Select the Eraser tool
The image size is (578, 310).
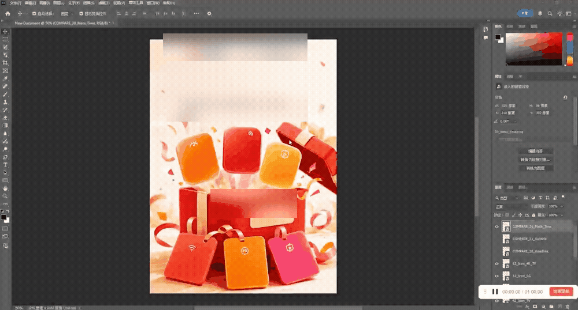coord(5,118)
